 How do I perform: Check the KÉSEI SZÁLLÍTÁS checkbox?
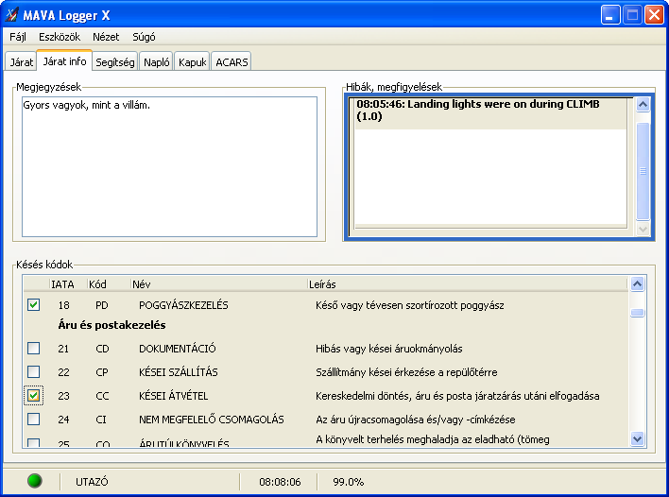pyautogui.click(x=34, y=372)
